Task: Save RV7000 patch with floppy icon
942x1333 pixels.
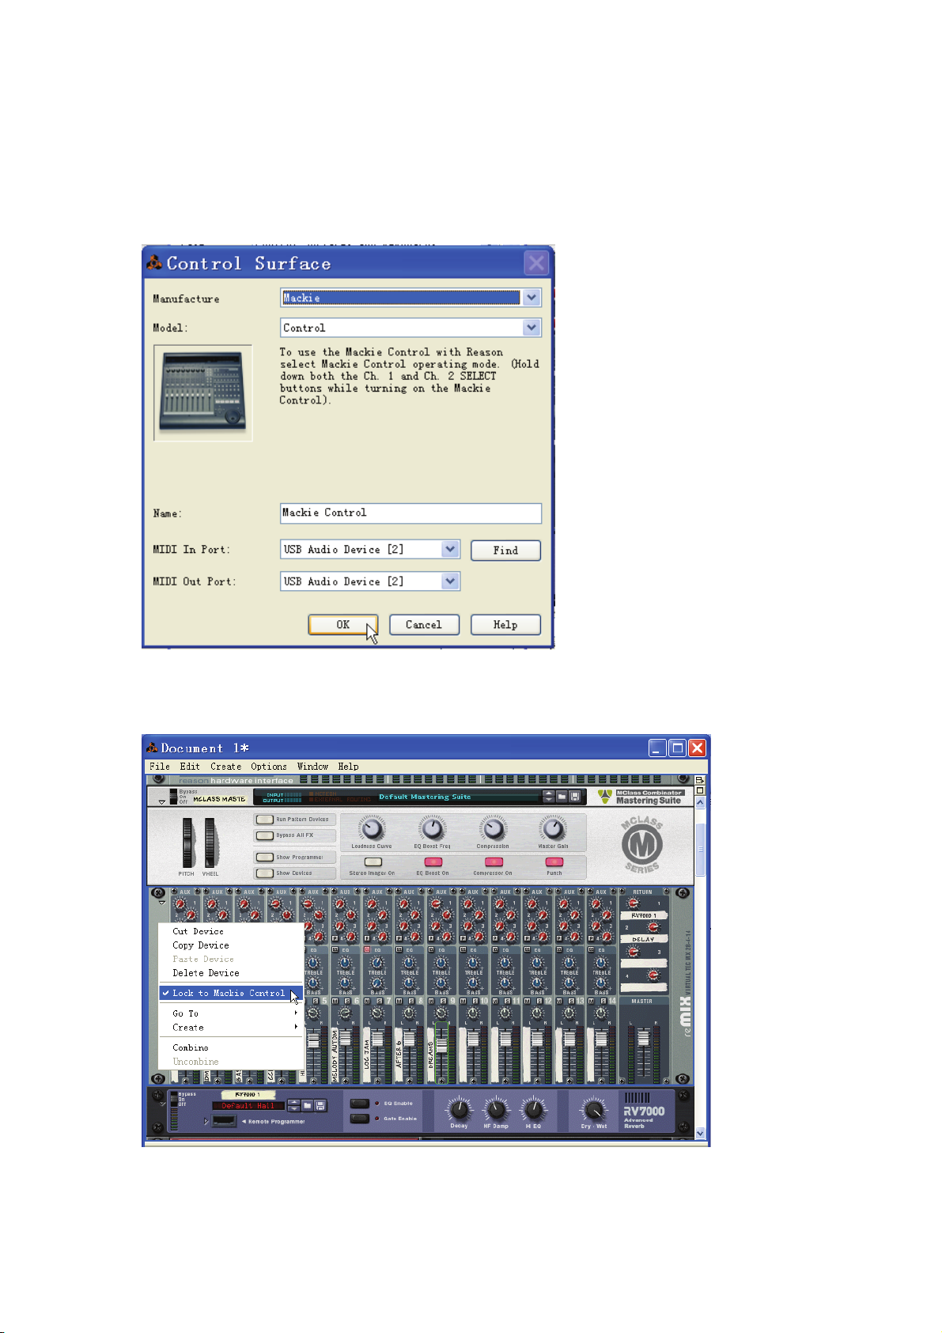Action: pos(320,1105)
